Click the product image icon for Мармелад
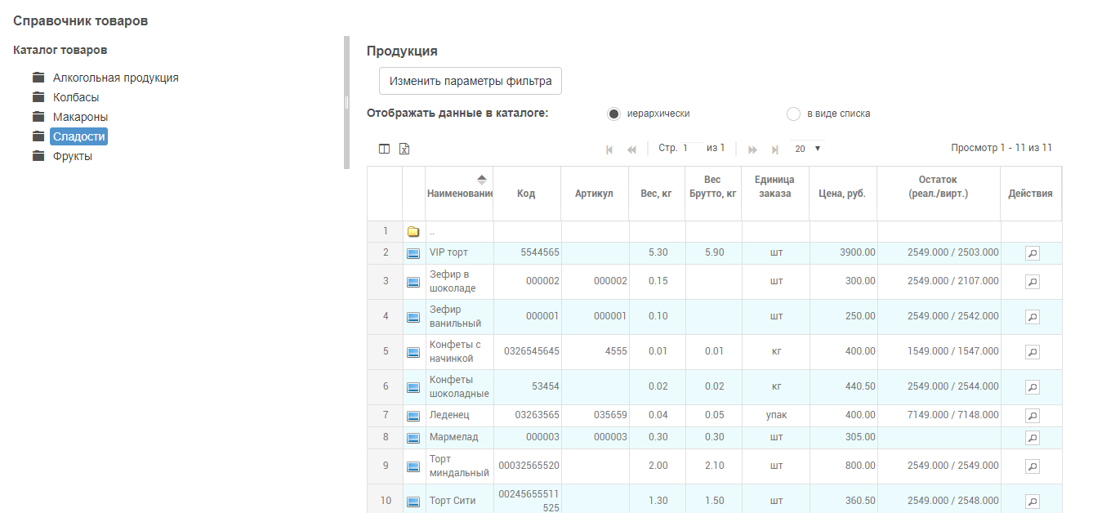This screenshot has height=513, width=1093. (x=413, y=438)
